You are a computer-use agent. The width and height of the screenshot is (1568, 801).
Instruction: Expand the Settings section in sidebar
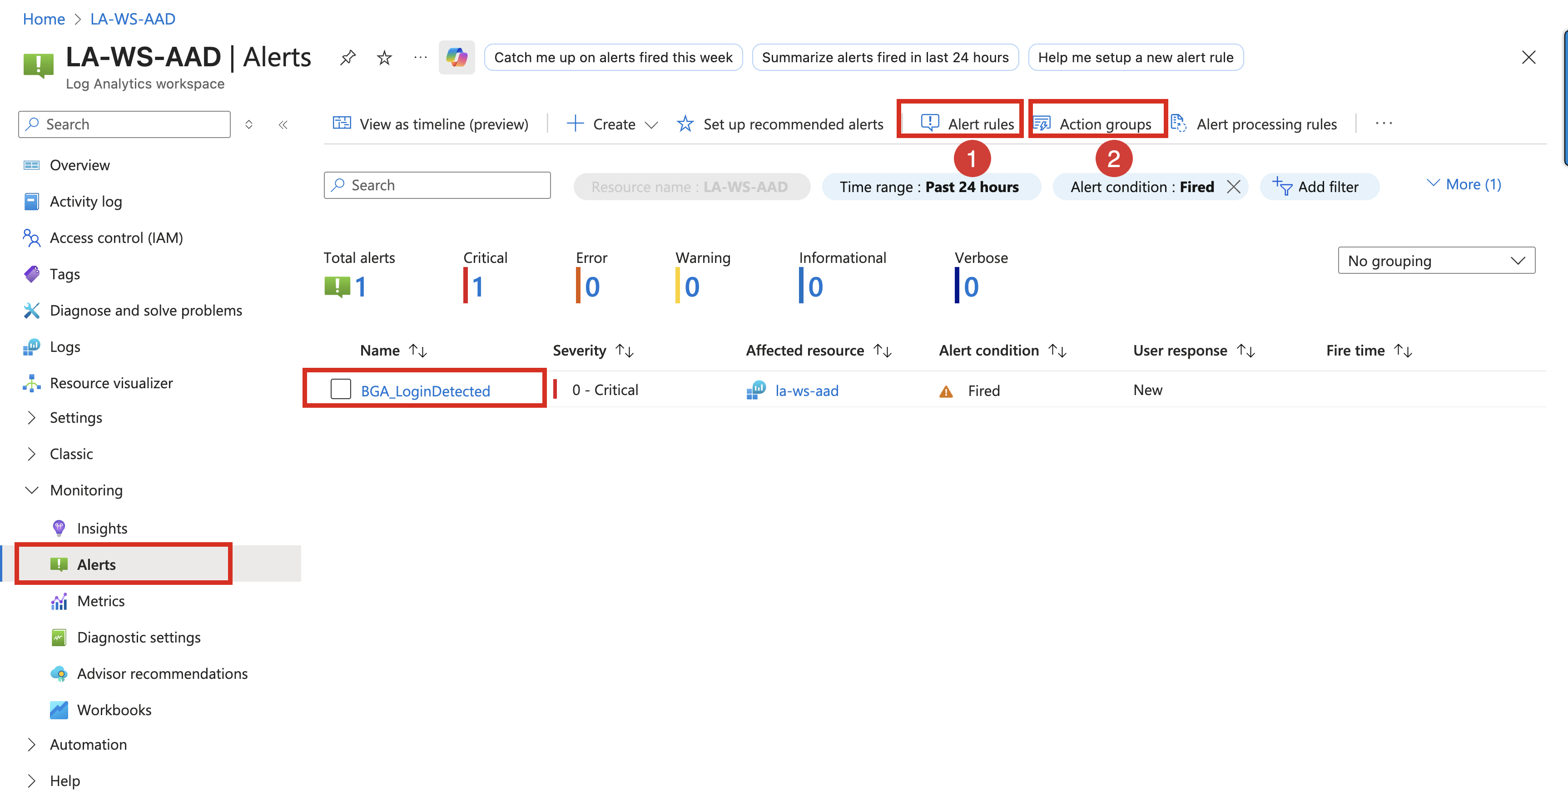pos(32,418)
